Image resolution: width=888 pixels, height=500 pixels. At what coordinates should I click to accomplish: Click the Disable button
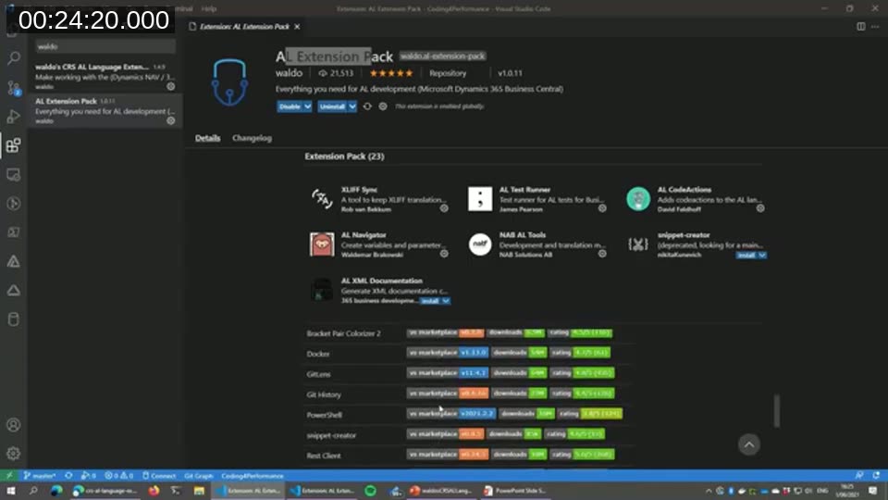click(290, 106)
